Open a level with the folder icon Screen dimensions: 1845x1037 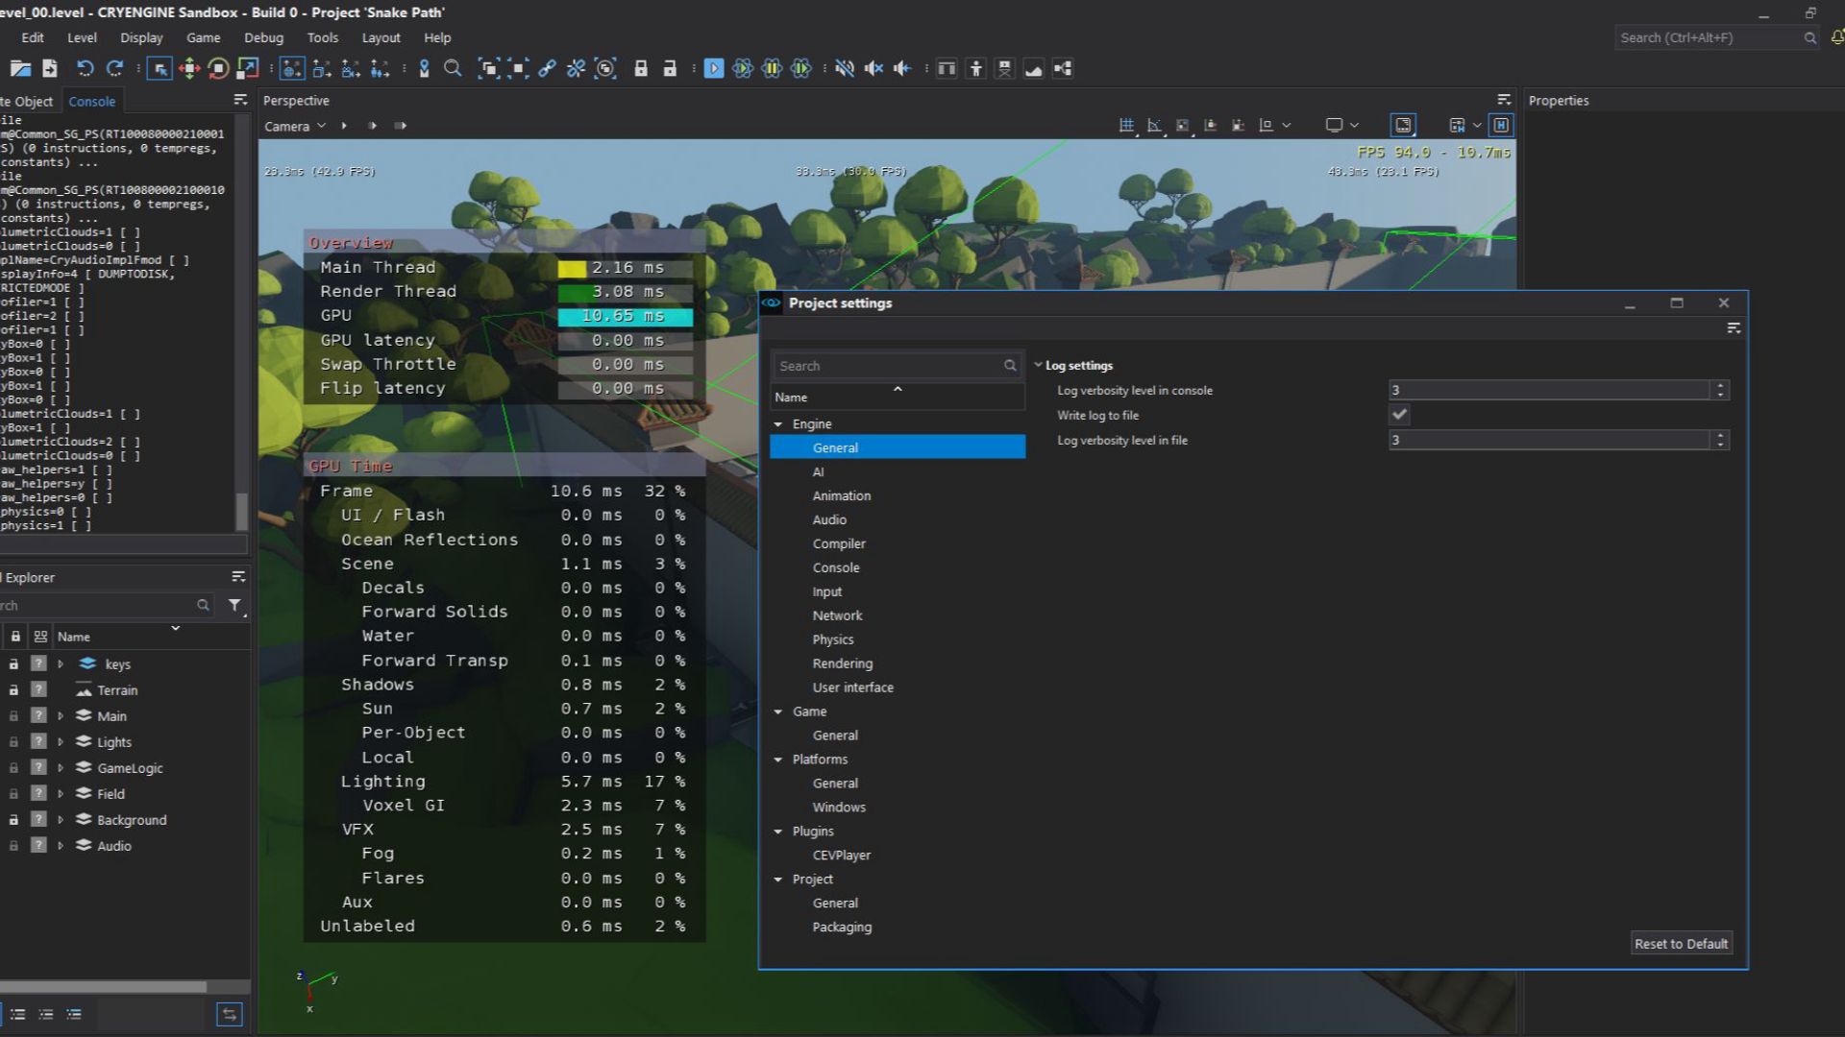[20, 68]
